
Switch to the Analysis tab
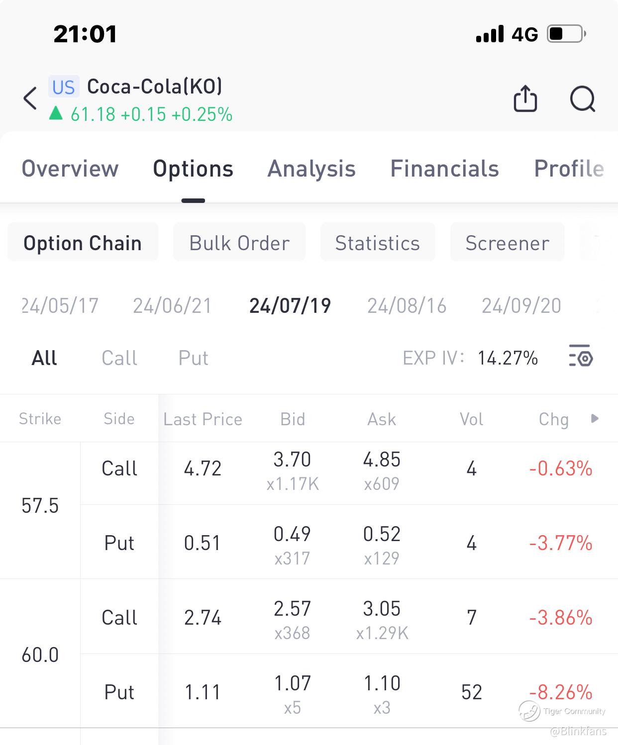[x=311, y=169]
